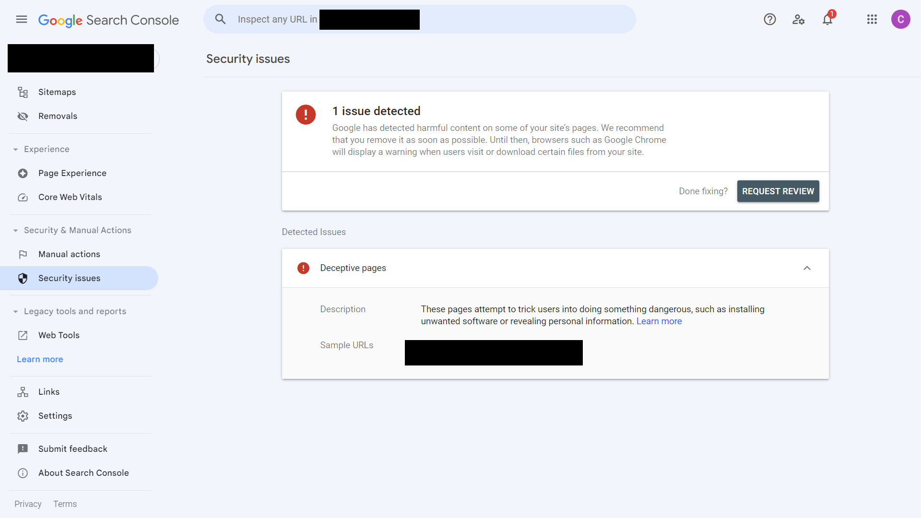This screenshot has width=921, height=518.
Task: Select the Core Web Vitals gauge icon
Action: tap(23, 197)
